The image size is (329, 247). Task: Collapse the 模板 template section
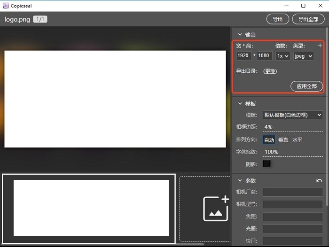240,104
